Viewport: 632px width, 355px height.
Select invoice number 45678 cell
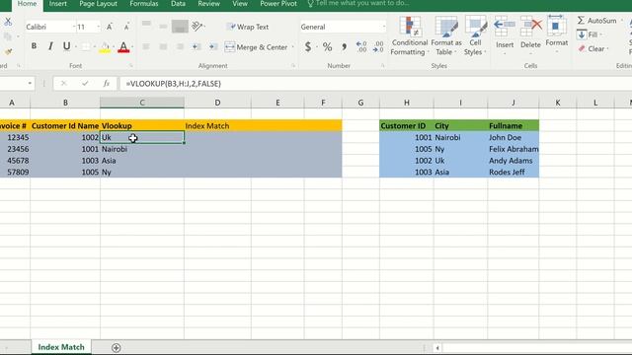[15, 161]
